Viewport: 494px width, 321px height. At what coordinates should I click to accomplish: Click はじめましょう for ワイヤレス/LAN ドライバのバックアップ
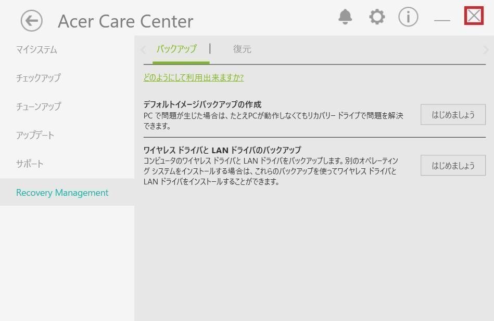tap(453, 165)
